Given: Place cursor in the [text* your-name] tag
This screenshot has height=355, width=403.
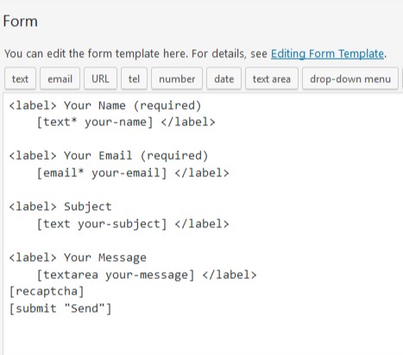Looking at the screenshot, I should coord(95,122).
